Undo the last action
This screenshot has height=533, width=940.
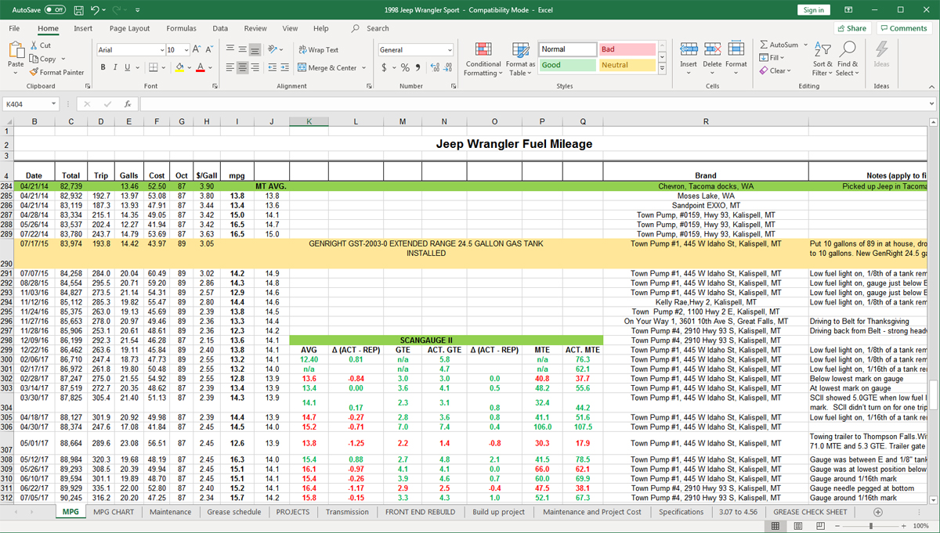click(94, 10)
